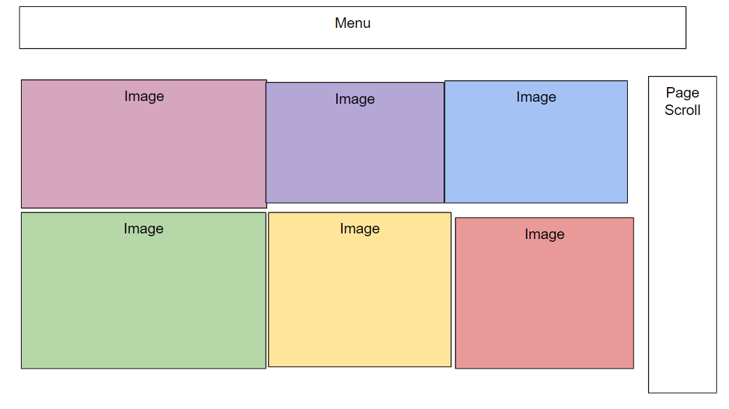Click the "Image" label in the red box
This screenshot has width=729, height=409.
544,235
